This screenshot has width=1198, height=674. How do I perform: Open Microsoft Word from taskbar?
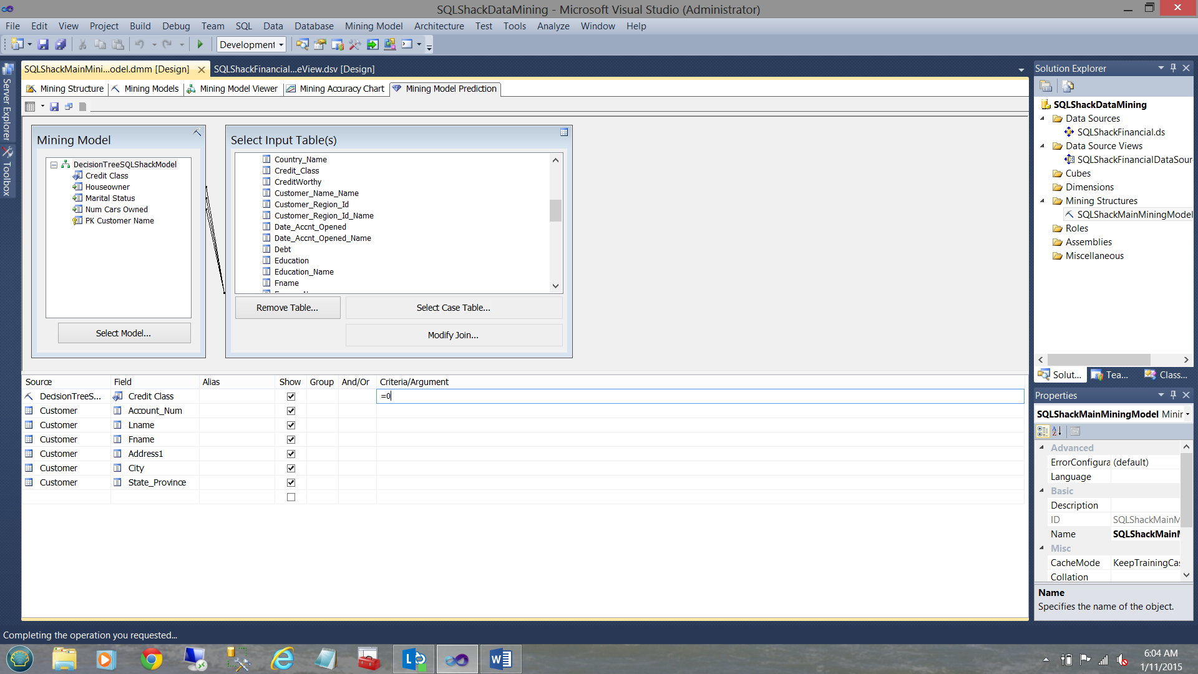pyautogui.click(x=500, y=659)
